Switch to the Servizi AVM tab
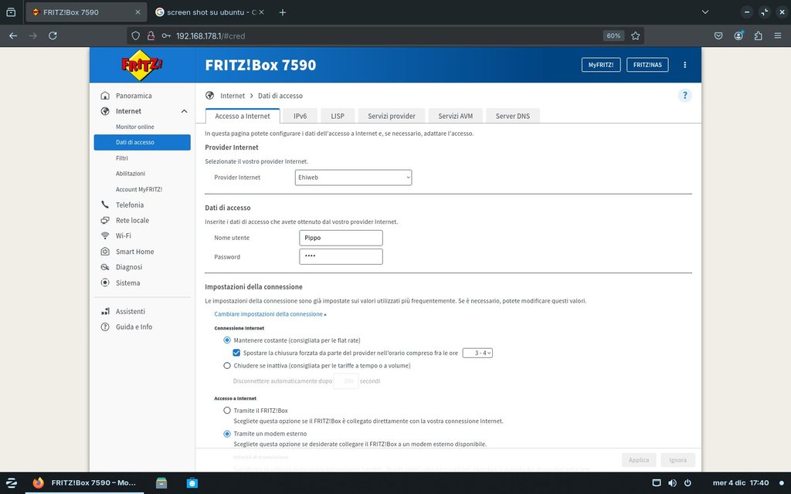791x494 pixels. (456, 116)
